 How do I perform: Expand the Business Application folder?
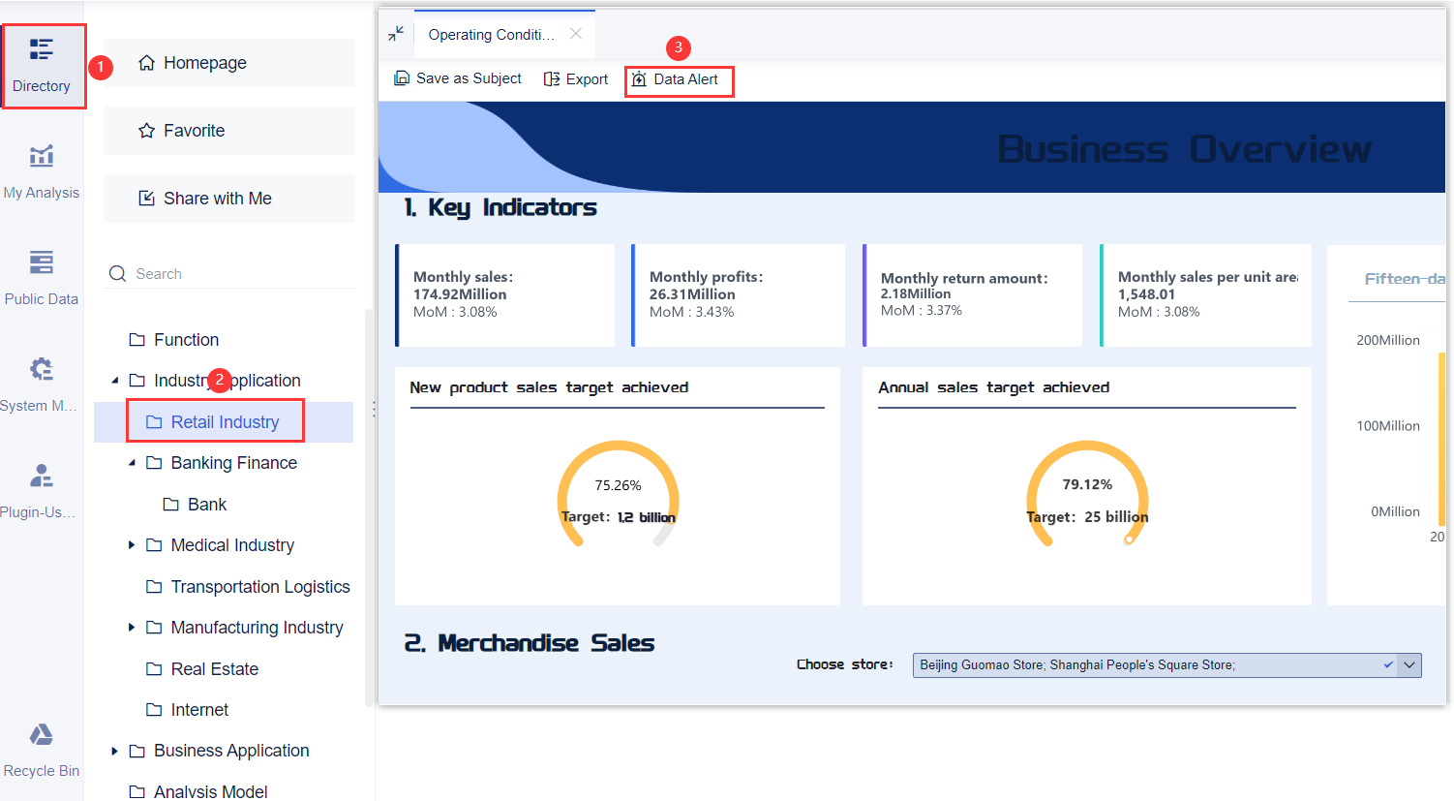click(x=114, y=751)
